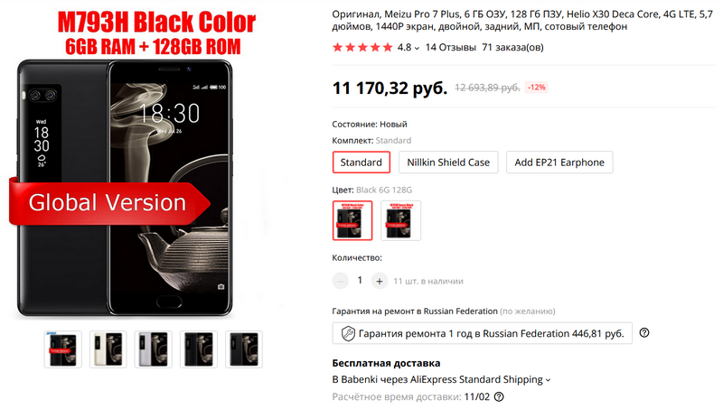Click the question mark next to delivery date

[499, 396]
